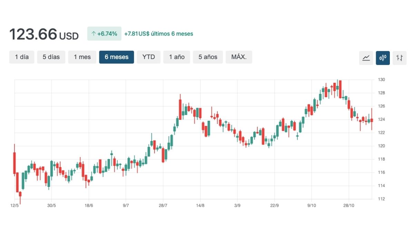Switch to the line chart view icon
414x233 pixels.
[x=366, y=58]
